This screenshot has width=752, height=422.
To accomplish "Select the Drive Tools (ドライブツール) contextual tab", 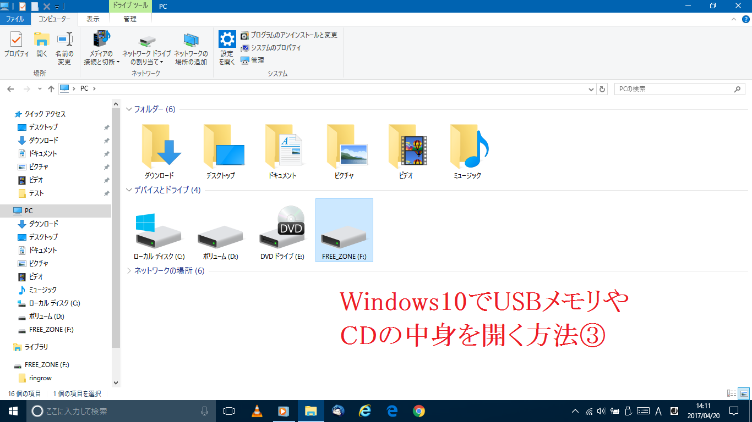I will (130, 6).
